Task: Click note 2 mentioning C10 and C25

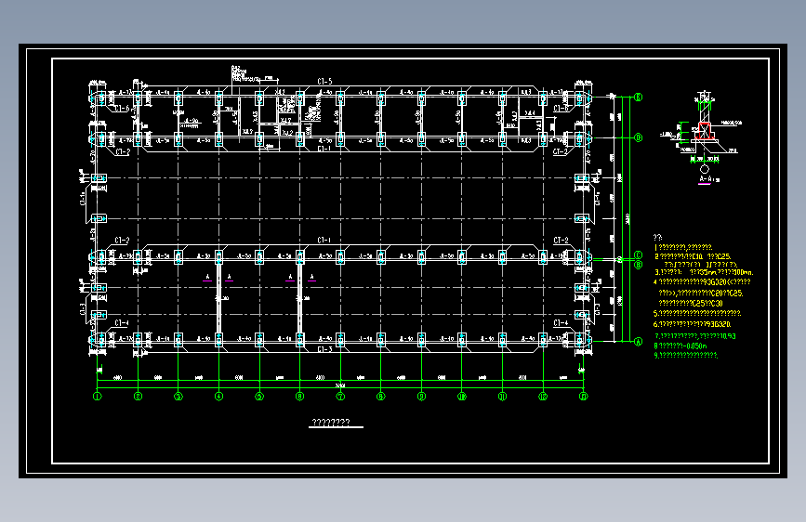Action: 693,256
